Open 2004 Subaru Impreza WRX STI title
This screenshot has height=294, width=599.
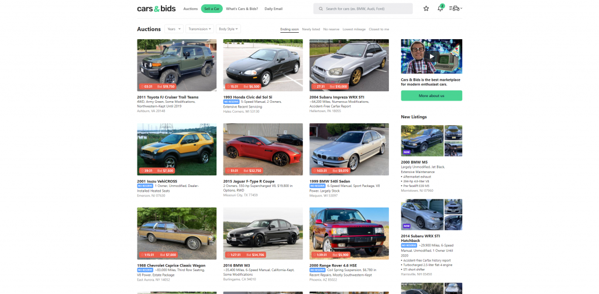click(336, 98)
